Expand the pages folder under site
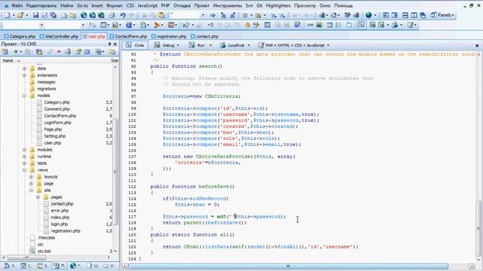Screen dimensions: 483x271 [x=38, y=197]
